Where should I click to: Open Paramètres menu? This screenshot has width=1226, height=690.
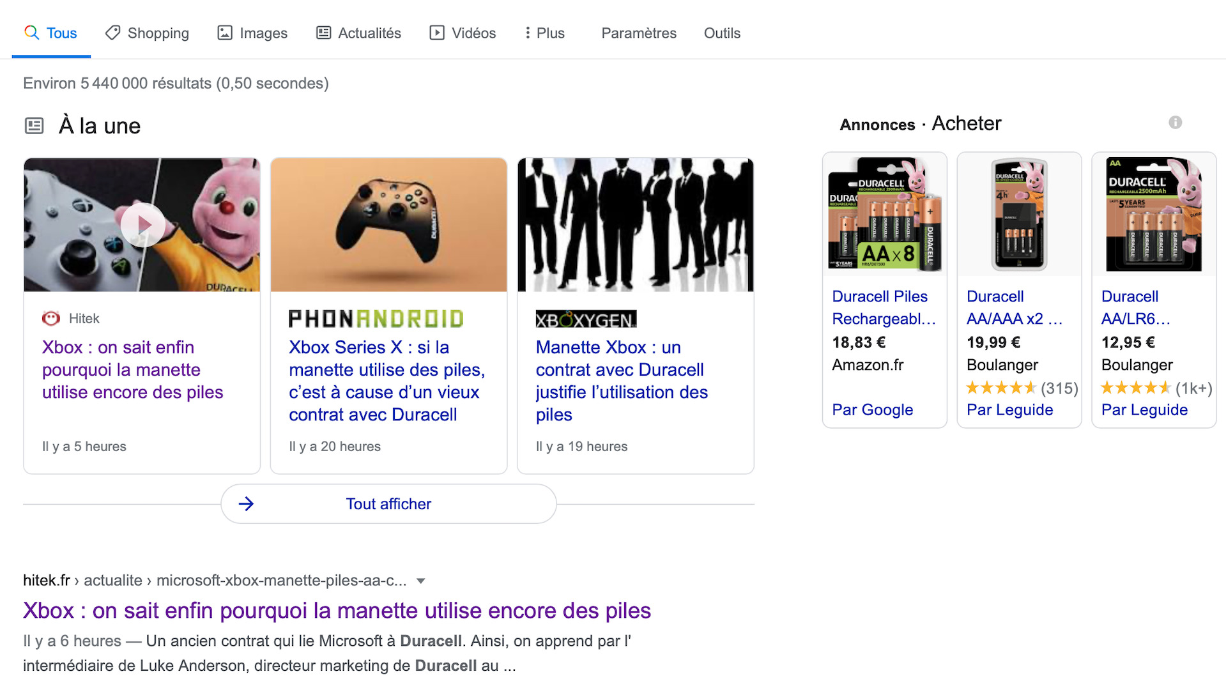tap(638, 33)
